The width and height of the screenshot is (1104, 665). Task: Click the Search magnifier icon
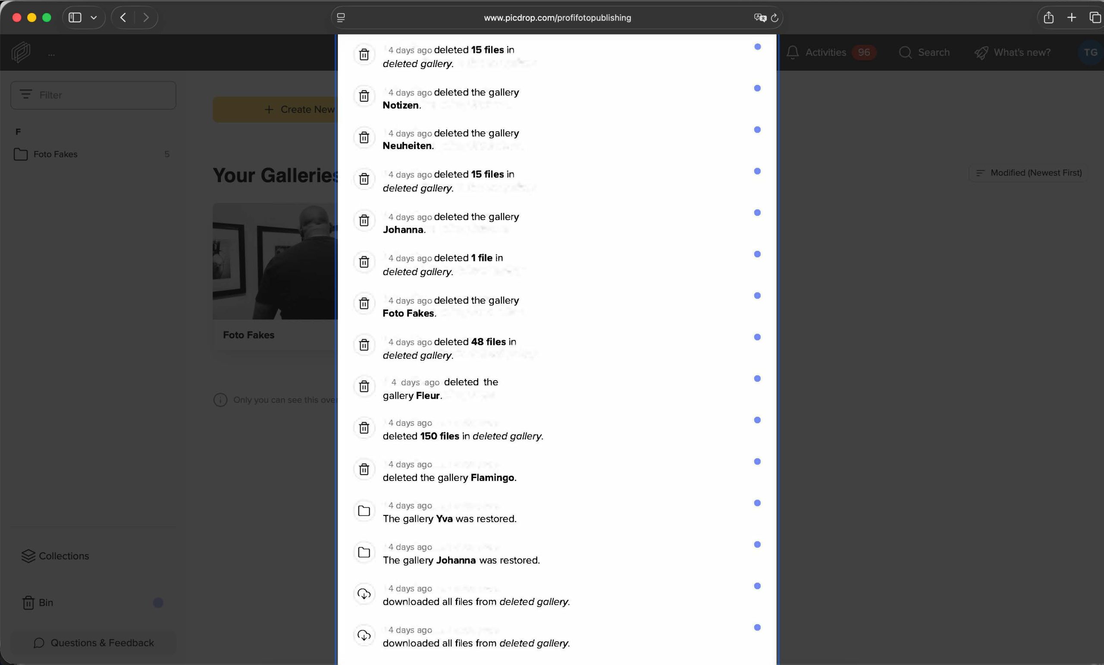[906, 53]
